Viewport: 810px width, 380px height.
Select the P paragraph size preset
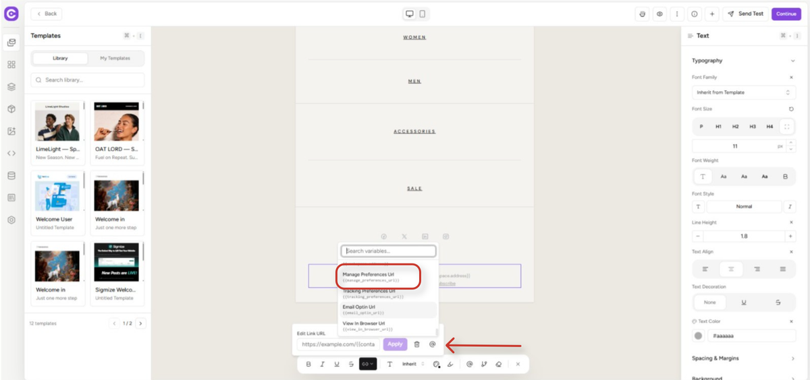tap(701, 127)
